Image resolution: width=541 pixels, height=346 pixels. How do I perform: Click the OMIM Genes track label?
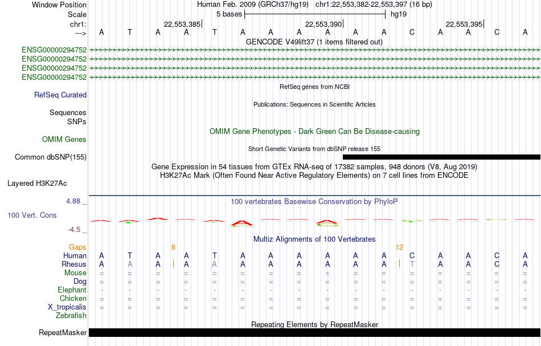pos(64,140)
